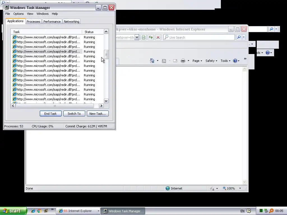Open the Safety menu dropdown

pos(211,61)
